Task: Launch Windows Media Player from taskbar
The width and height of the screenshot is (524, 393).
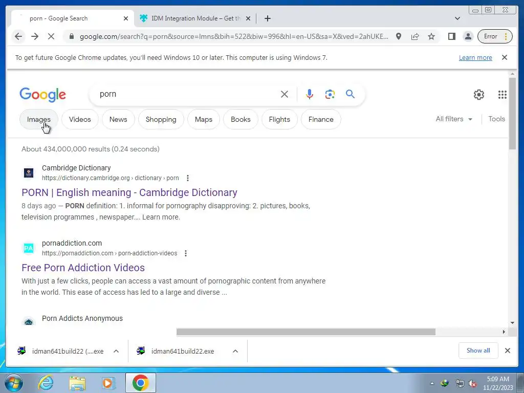Action: click(108, 383)
